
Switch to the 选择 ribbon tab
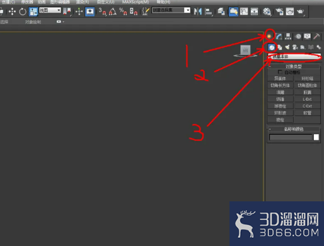[4, 22]
